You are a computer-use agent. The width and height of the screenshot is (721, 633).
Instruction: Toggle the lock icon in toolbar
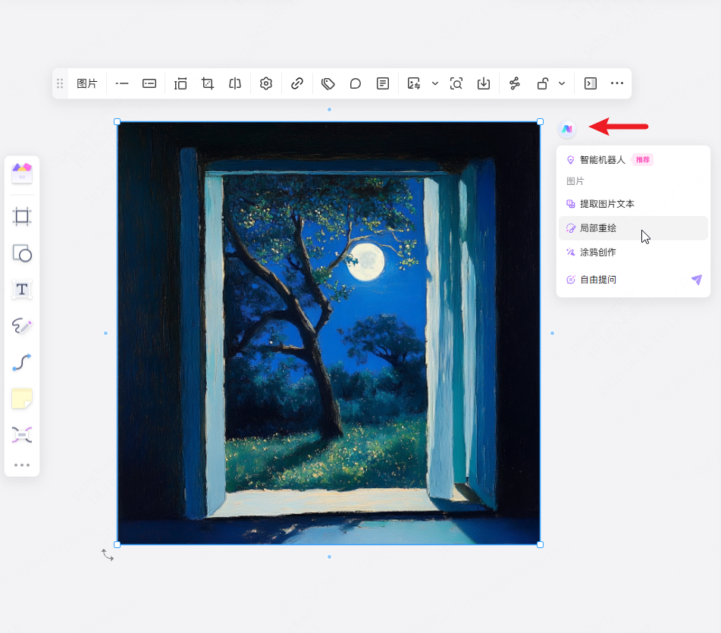click(x=543, y=83)
